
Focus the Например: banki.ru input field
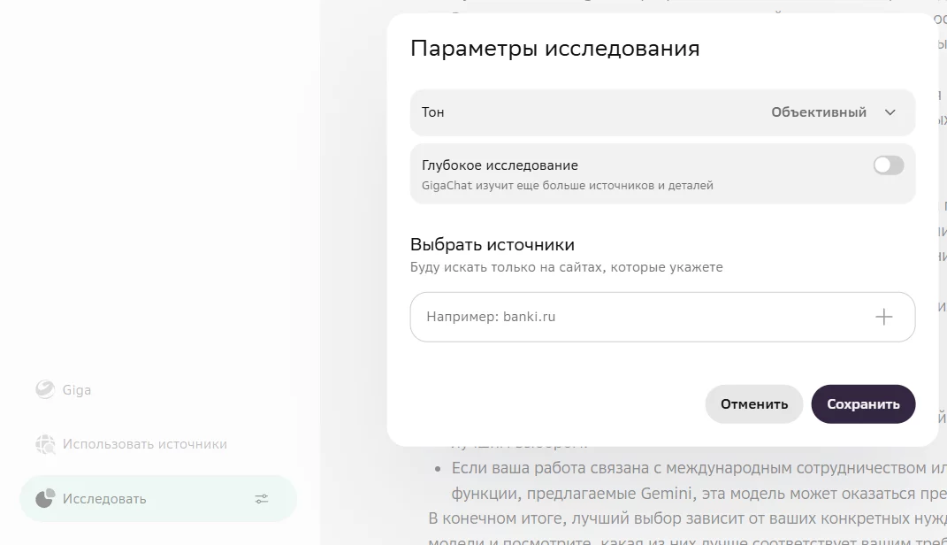pyautogui.click(x=637, y=317)
